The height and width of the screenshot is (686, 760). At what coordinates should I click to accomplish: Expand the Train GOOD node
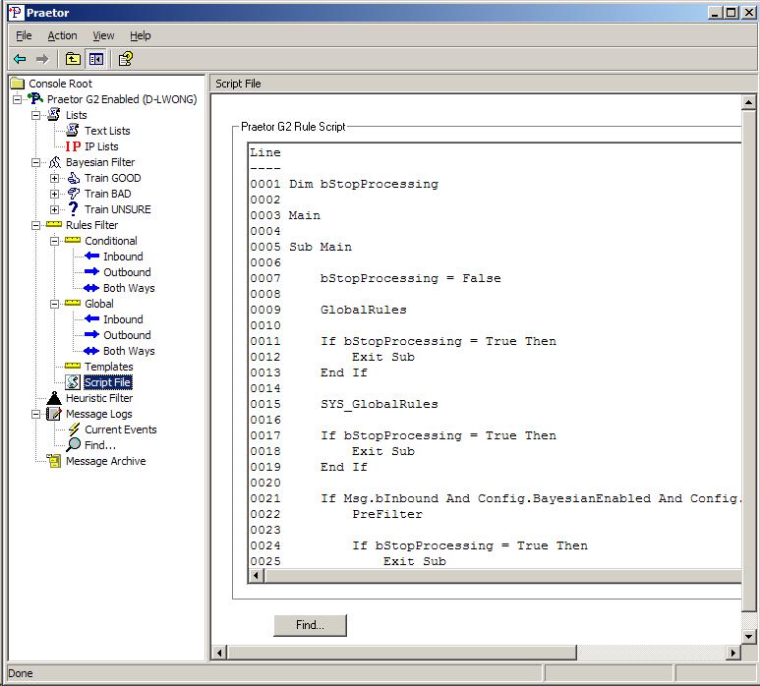[x=55, y=178]
